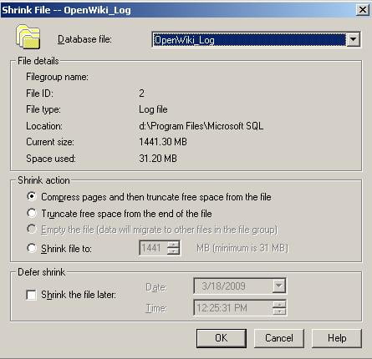The width and height of the screenshot is (372, 359).
Task: Open the Database file dropdown arrow
Action: tap(353, 39)
